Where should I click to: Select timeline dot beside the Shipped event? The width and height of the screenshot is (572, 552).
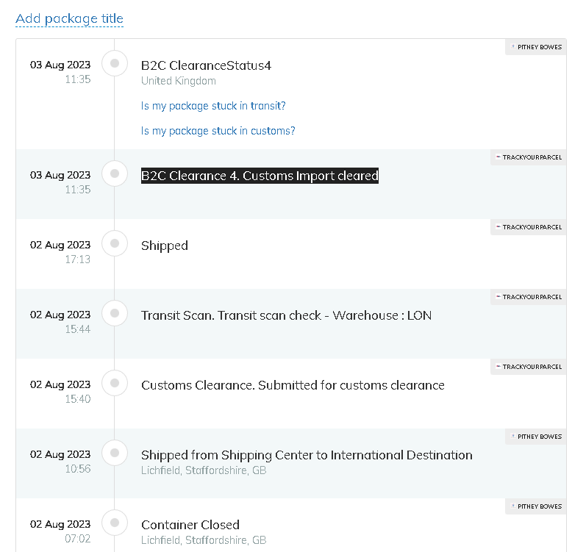coord(115,244)
